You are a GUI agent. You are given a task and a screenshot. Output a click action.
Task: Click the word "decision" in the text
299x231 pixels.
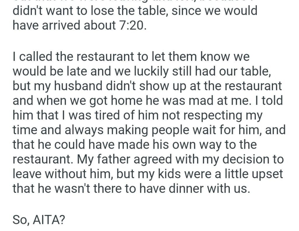[x=237, y=159]
